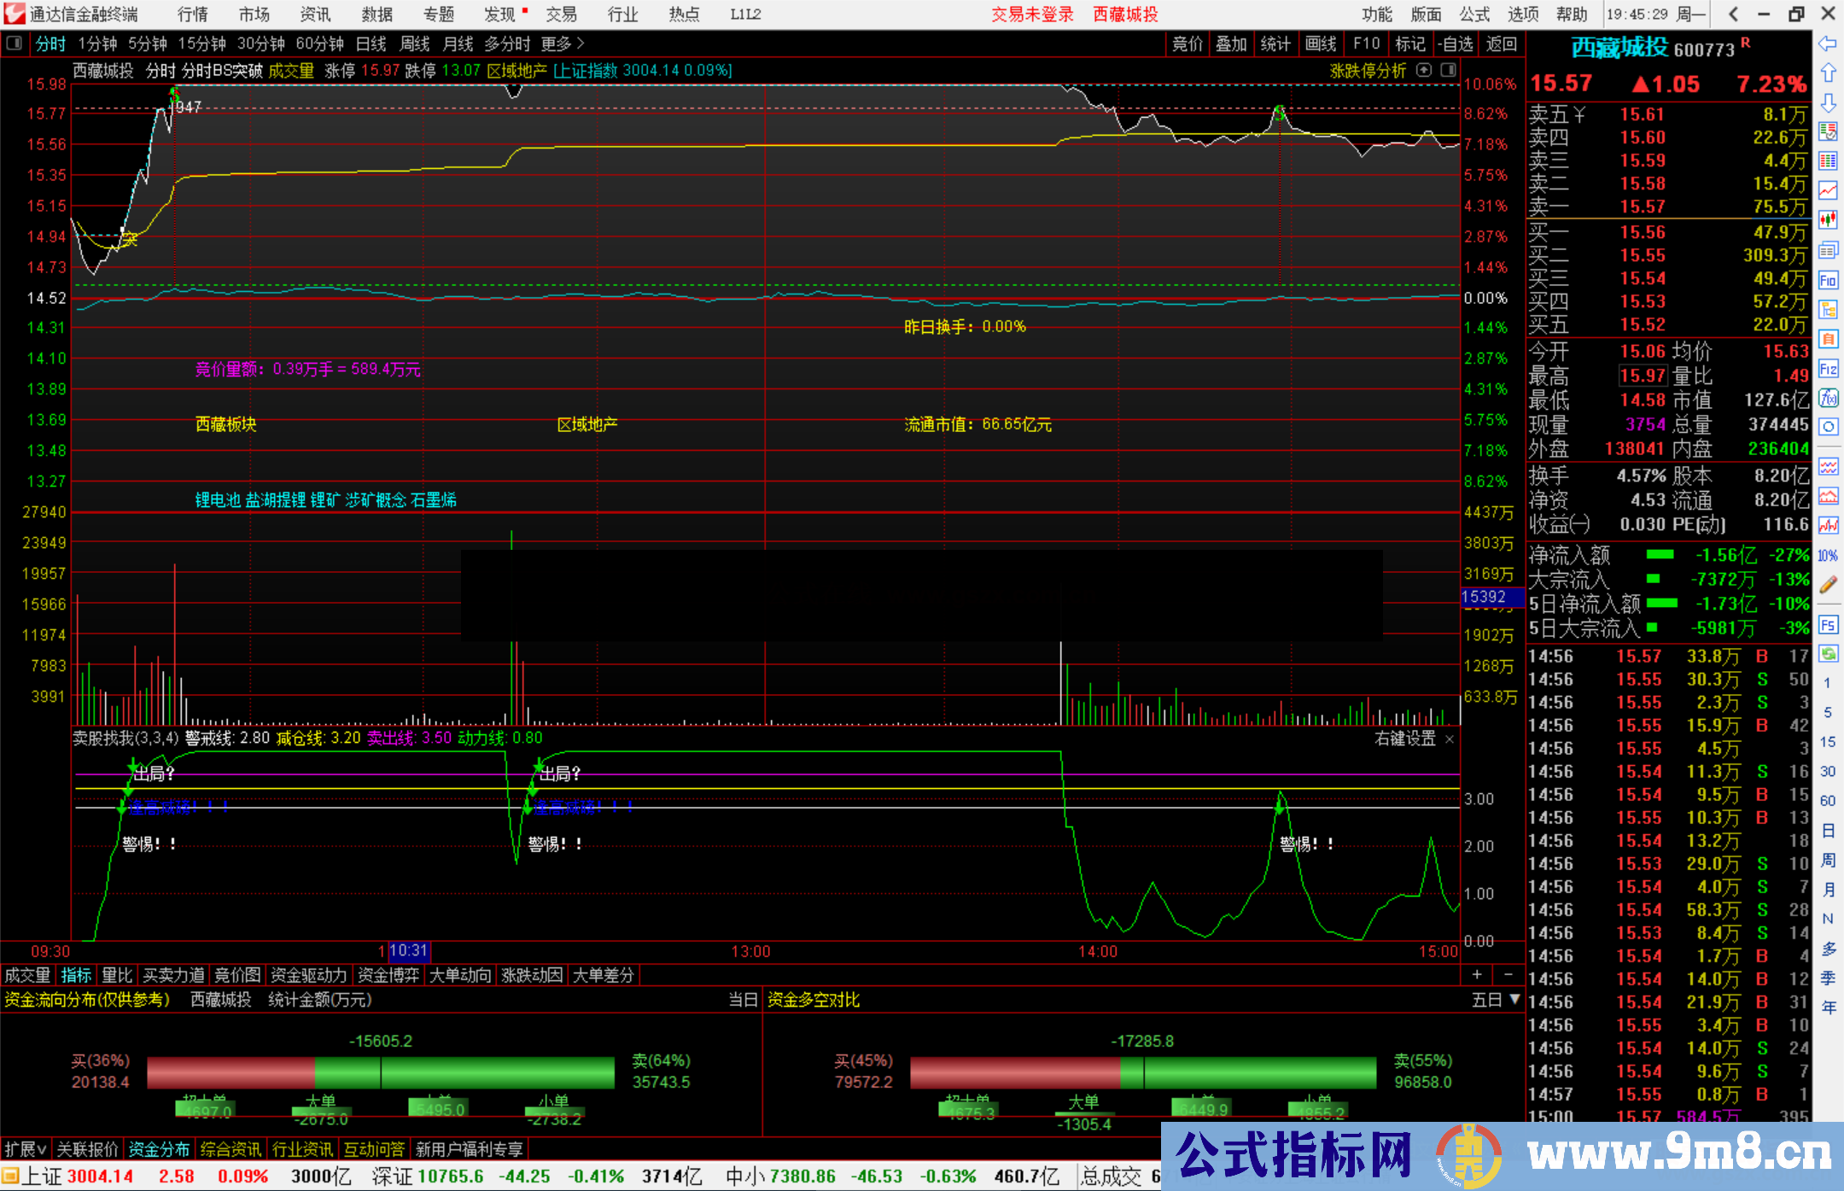
Task: Switch to weekly period via sidebar '周'
Action: point(1828,860)
